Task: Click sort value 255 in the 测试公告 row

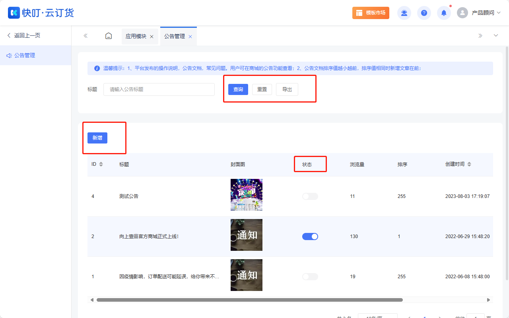Action: click(402, 196)
